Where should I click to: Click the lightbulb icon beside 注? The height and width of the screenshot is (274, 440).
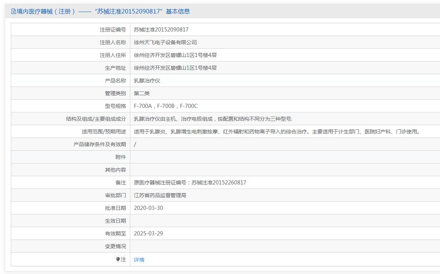pyautogui.click(x=118, y=259)
